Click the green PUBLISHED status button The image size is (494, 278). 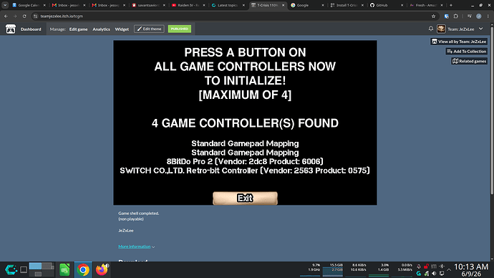[x=180, y=29]
